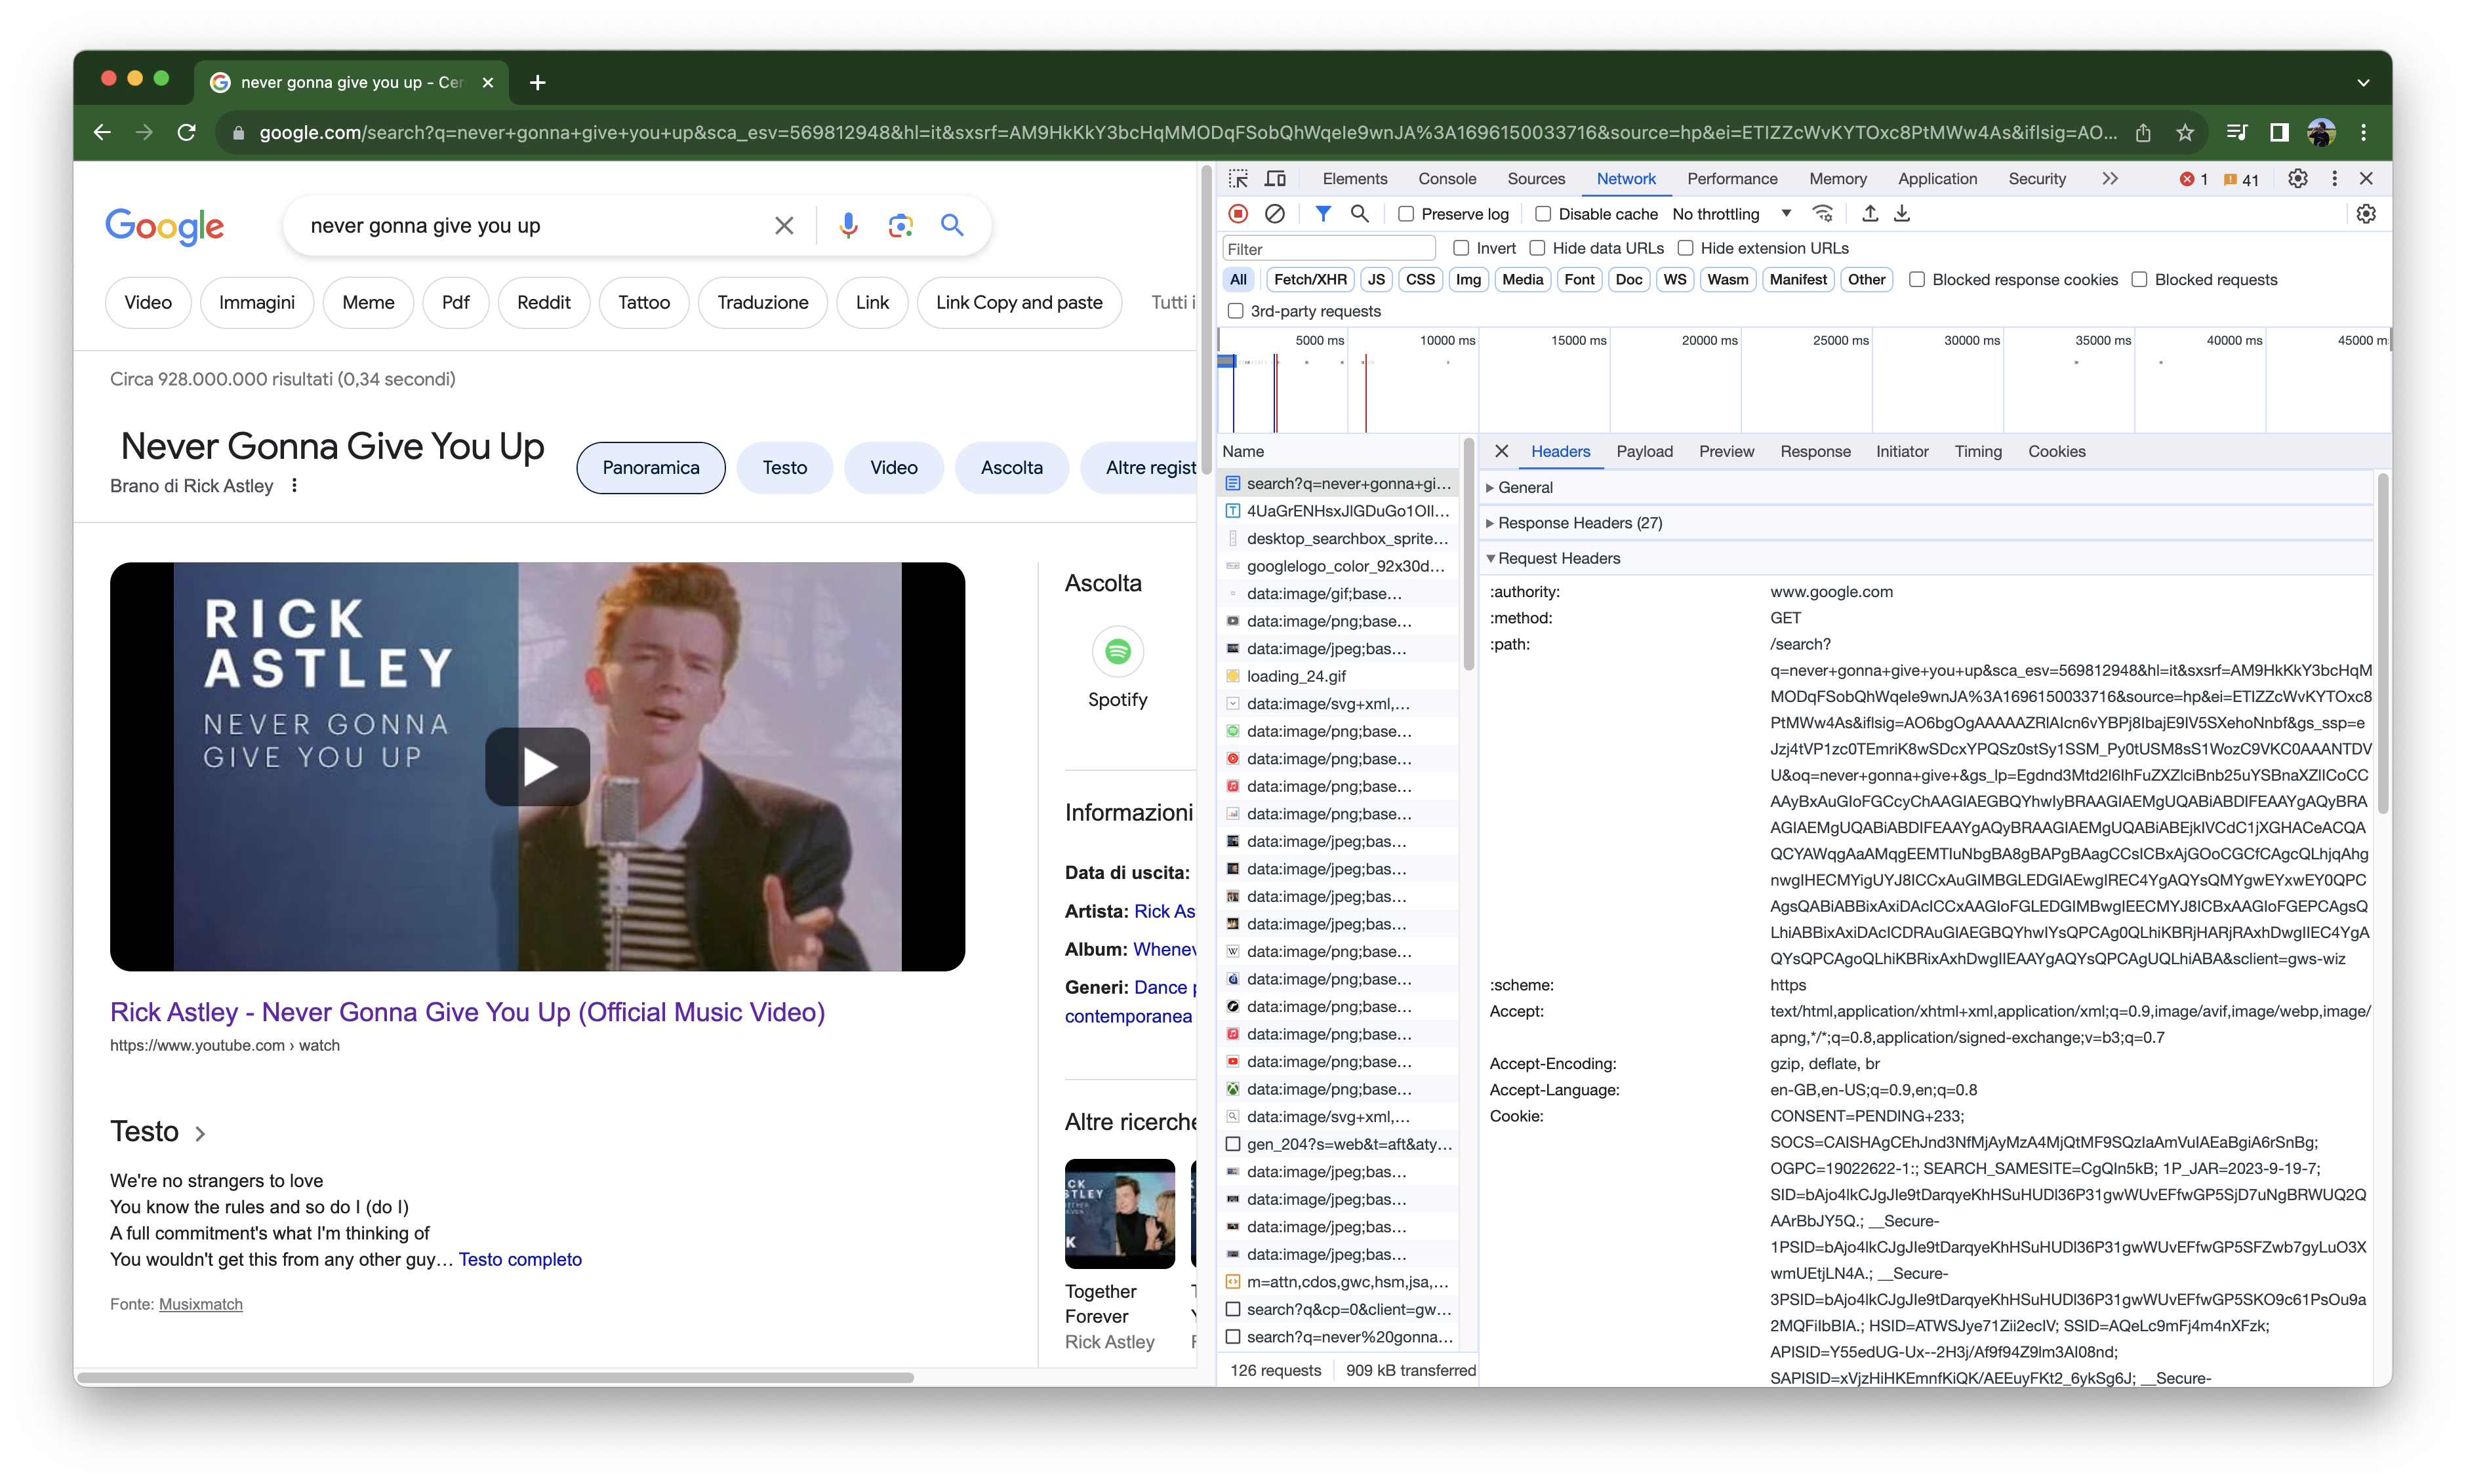Click the Ascolta pill button
This screenshot has height=1484, width=2466.
pos(1011,468)
